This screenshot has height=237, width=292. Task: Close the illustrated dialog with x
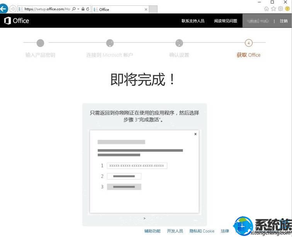tap(195, 134)
